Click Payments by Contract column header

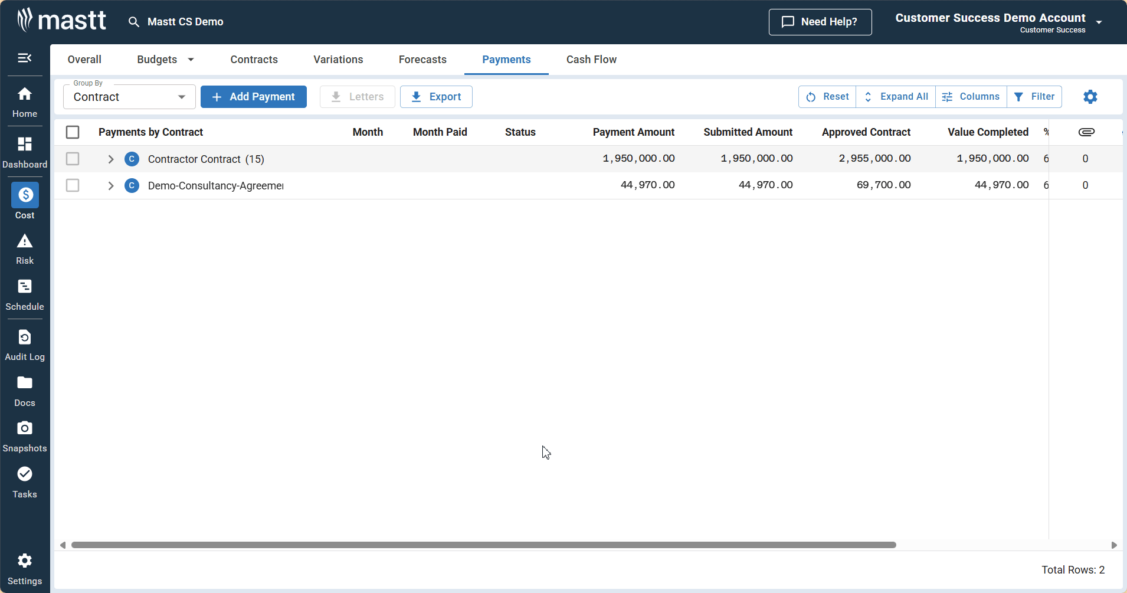coord(150,132)
